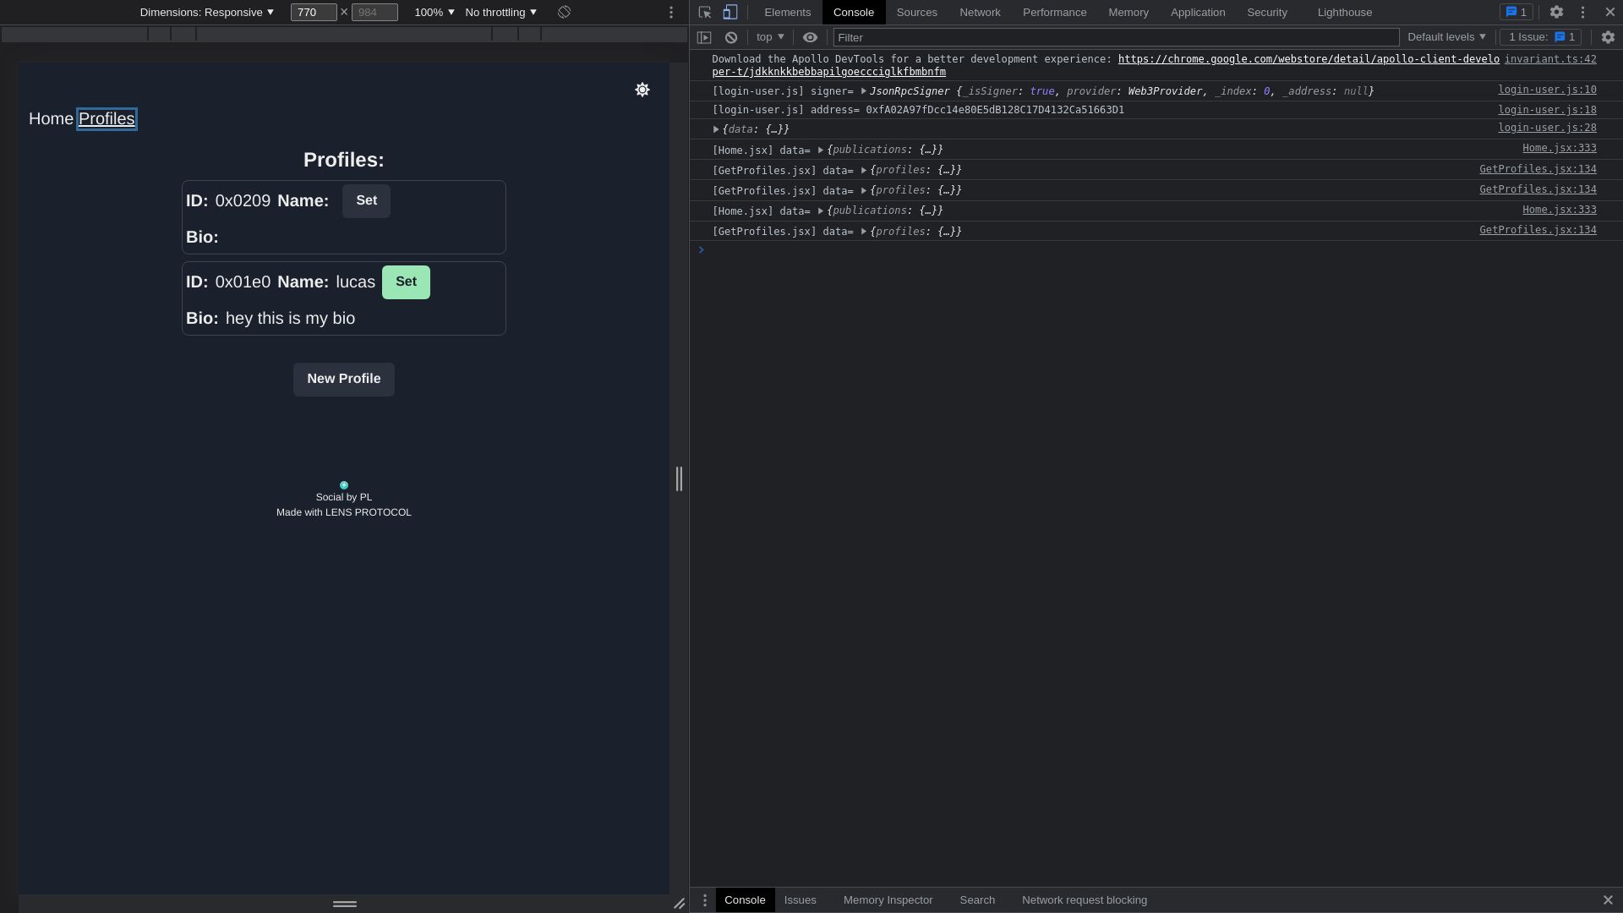This screenshot has width=1623, height=913.
Task: Click the viewport height input 984
Action: 374,13
